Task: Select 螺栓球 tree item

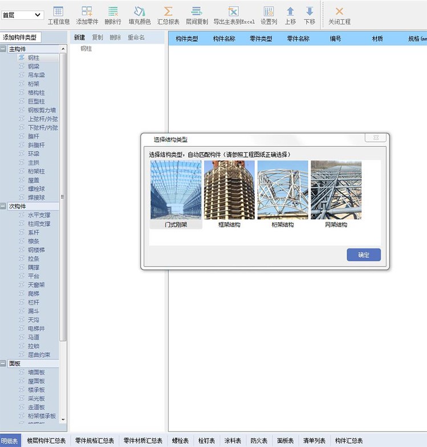Action: click(x=36, y=188)
